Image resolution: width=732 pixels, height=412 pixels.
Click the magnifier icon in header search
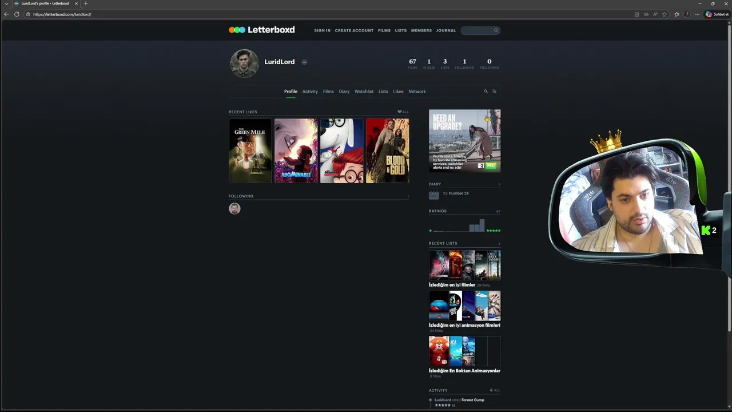point(496,30)
